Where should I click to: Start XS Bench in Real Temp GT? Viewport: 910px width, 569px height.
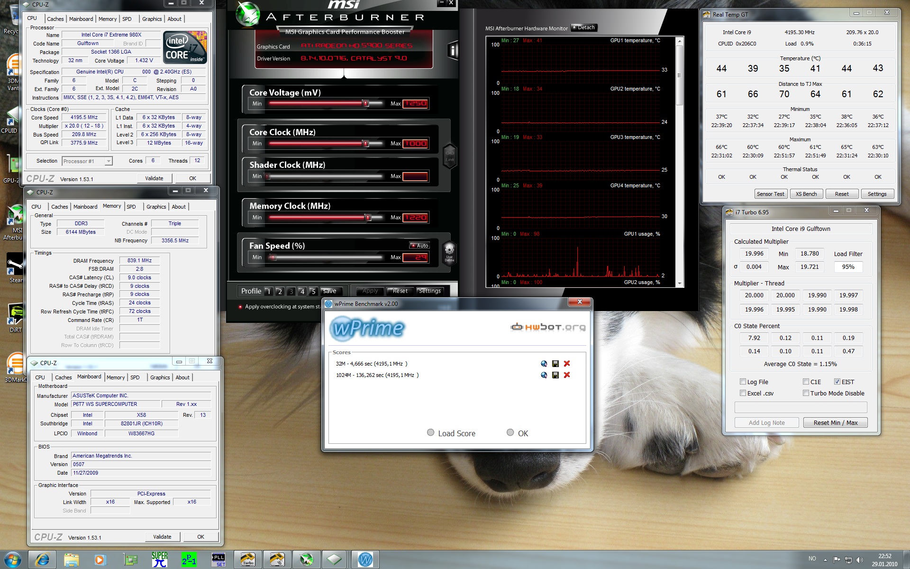click(x=806, y=194)
